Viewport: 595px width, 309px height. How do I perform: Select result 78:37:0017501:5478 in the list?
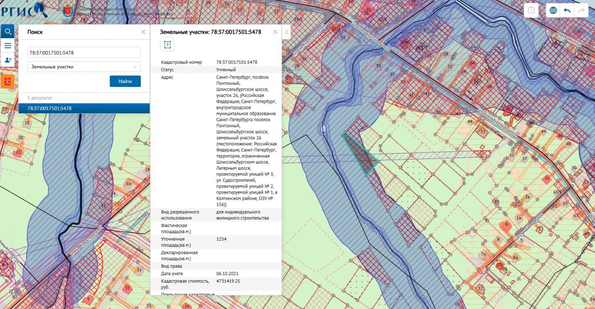click(84, 108)
